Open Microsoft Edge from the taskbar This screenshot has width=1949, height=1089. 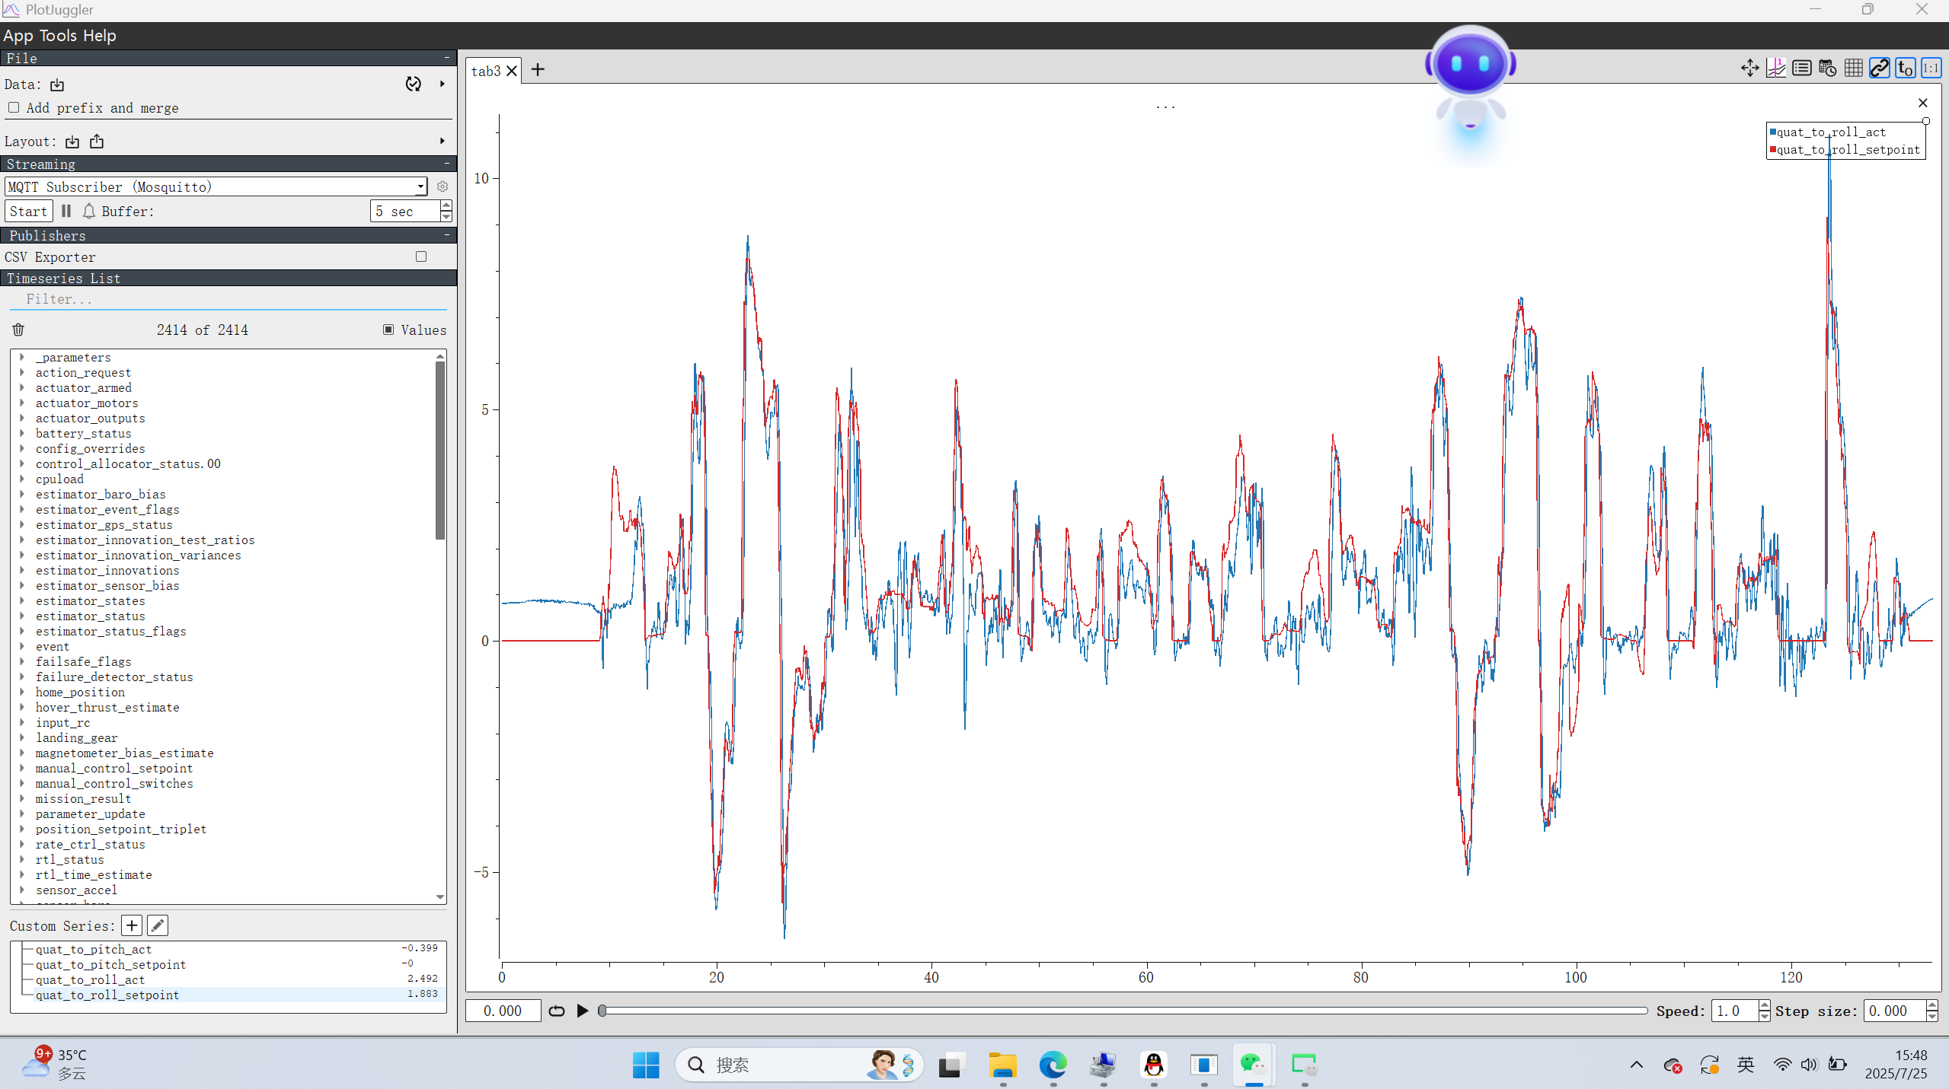coord(1053,1064)
